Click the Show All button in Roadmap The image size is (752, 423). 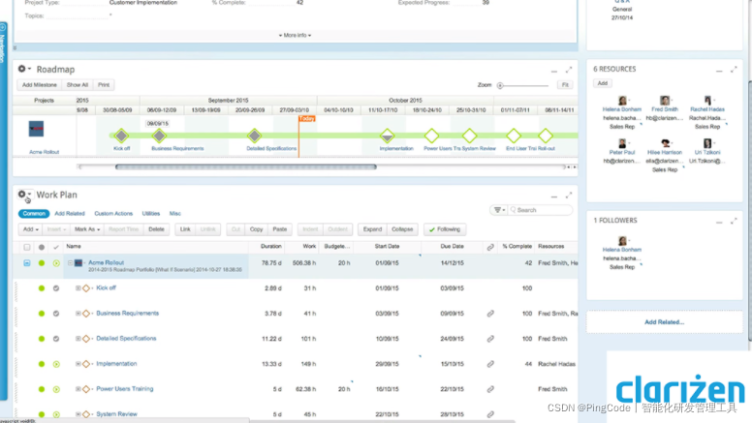click(78, 85)
